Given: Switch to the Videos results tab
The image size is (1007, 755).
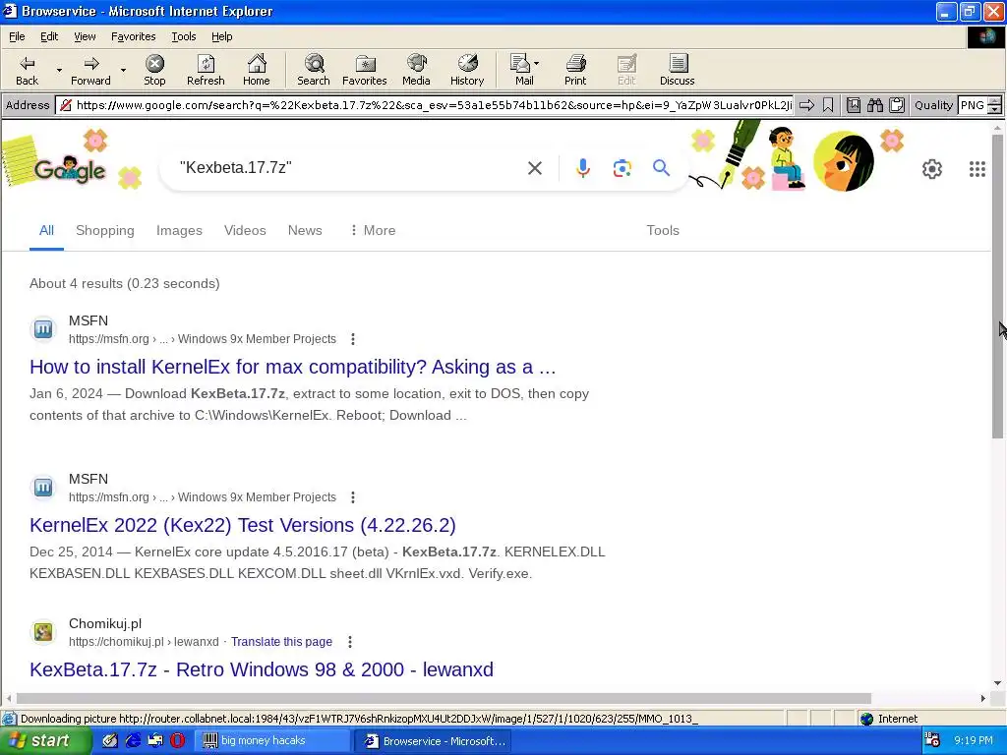Looking at the screenshot, I should [x=245, y=230].
